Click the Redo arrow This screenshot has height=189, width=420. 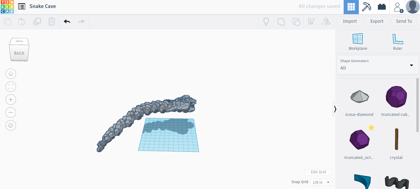click(x=81, y=22)
